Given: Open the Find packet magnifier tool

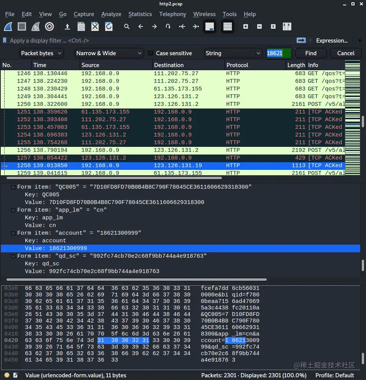Looking at the screenshot, I should pyautogui.click(x=127, y=26).
